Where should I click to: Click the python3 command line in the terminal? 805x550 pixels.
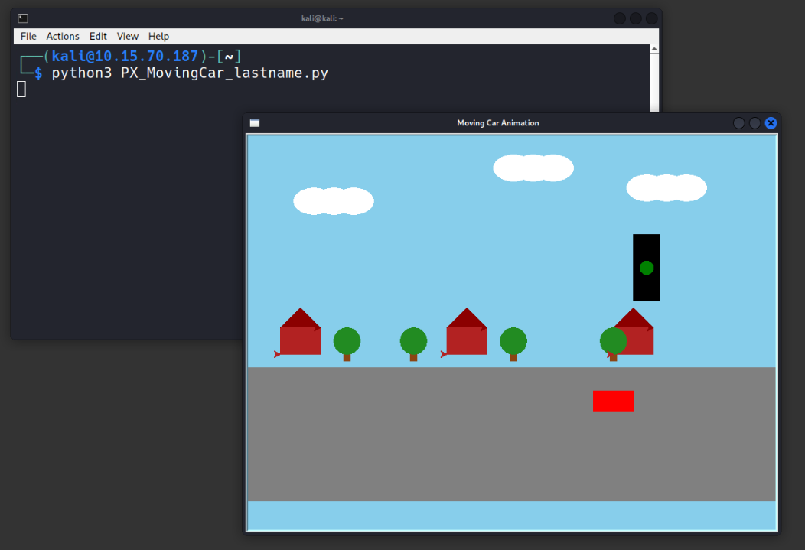pyautogui.click(x=190, y=73)
